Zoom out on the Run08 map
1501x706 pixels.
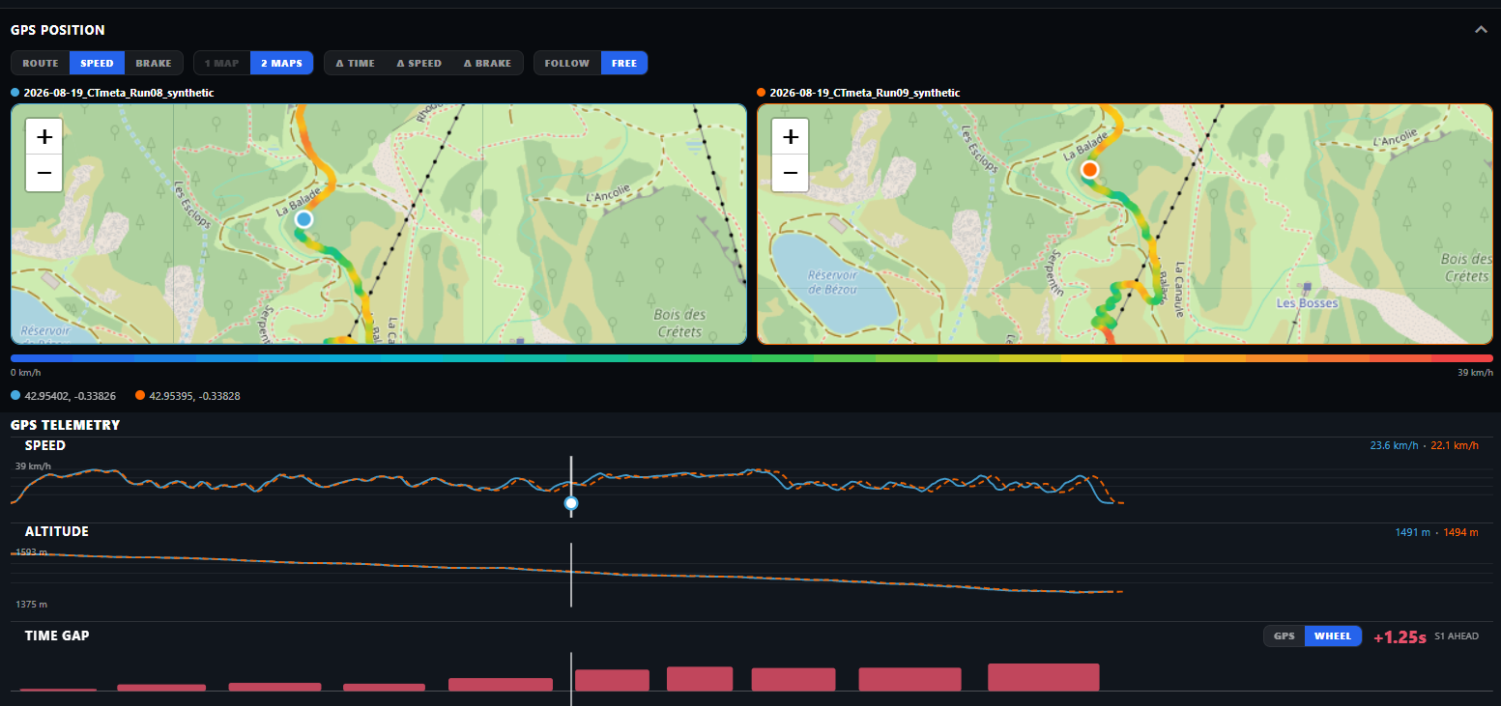[44, 173]
